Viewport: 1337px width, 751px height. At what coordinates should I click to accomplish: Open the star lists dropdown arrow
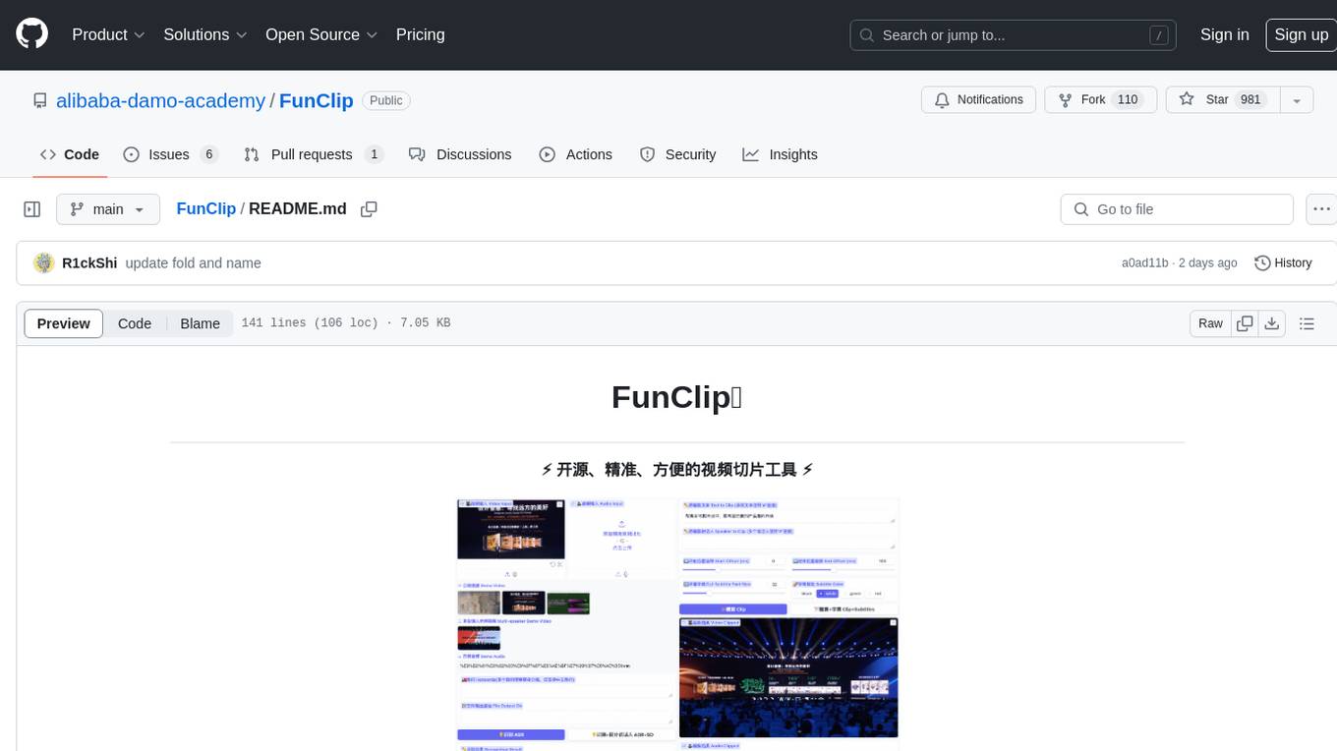[x=1297, y=100]
